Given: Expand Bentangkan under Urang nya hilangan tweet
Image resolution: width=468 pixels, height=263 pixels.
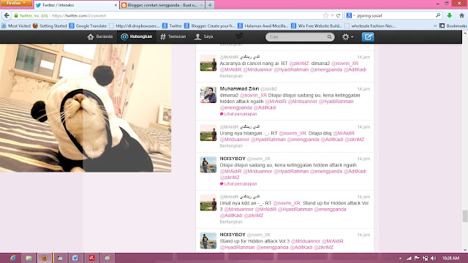Looking at the screenshot, I should pos(231,146).
